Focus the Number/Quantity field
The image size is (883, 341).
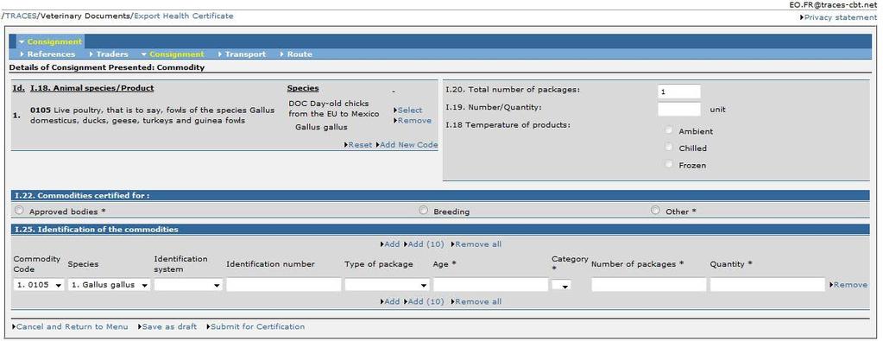[679, 109]
